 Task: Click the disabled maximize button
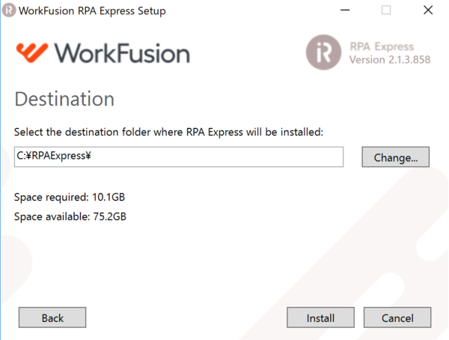(x=386, y=10)
